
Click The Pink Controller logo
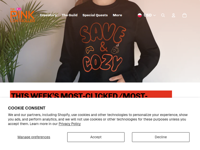click(22, 15)
